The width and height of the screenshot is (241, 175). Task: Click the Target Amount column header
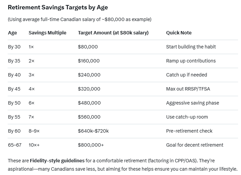click(x=113, y=33)
